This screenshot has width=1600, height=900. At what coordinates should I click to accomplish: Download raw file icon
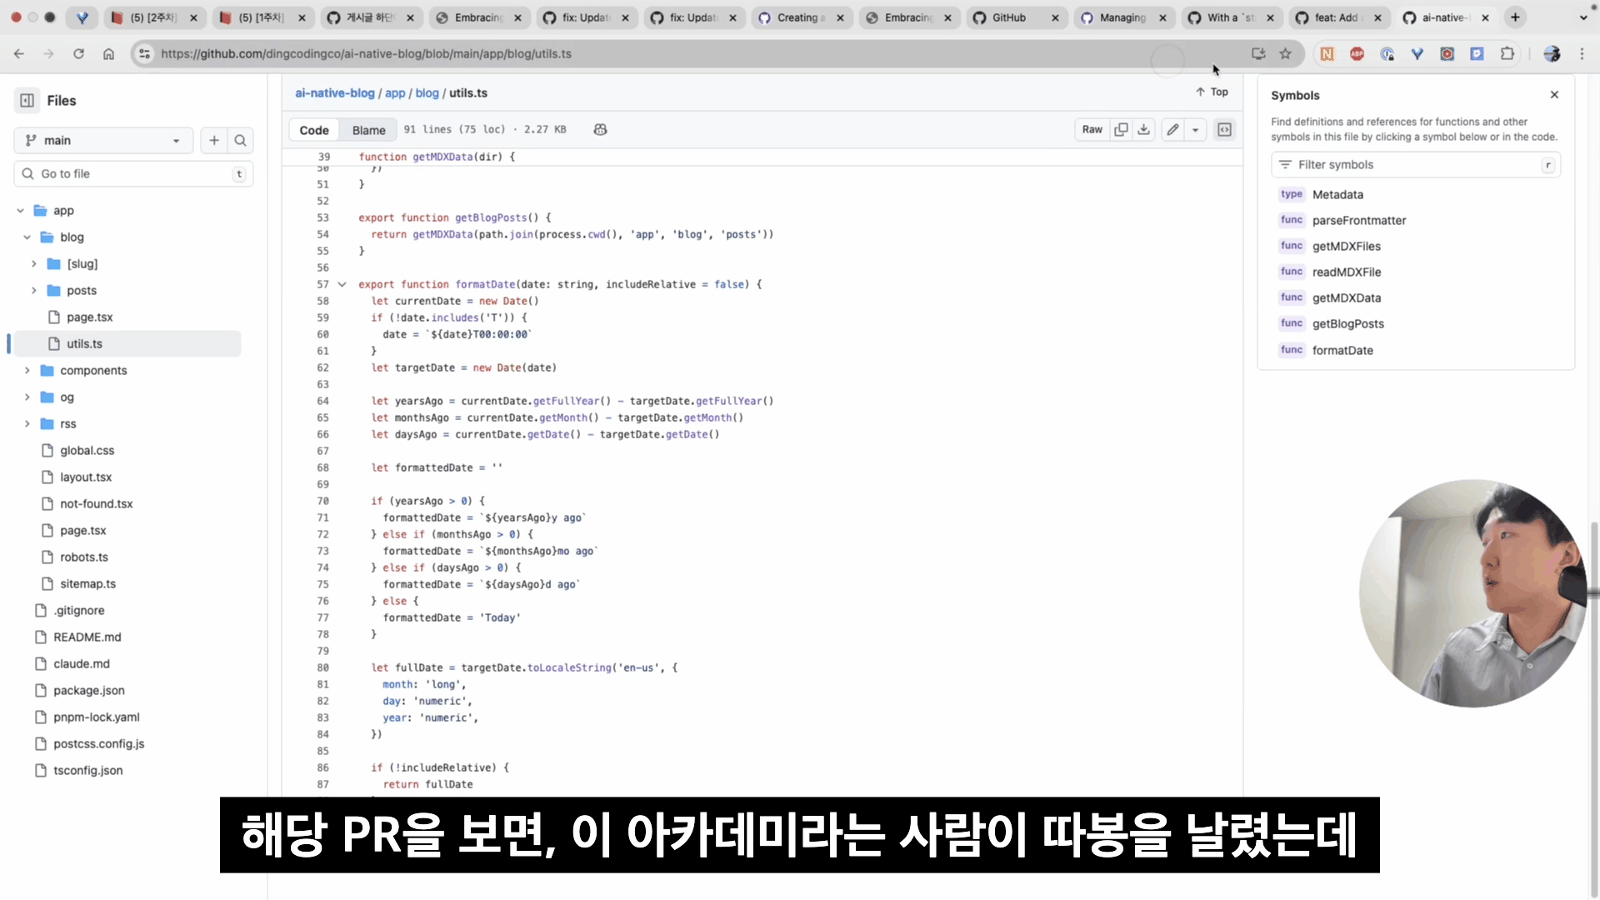pos(1143,129)
